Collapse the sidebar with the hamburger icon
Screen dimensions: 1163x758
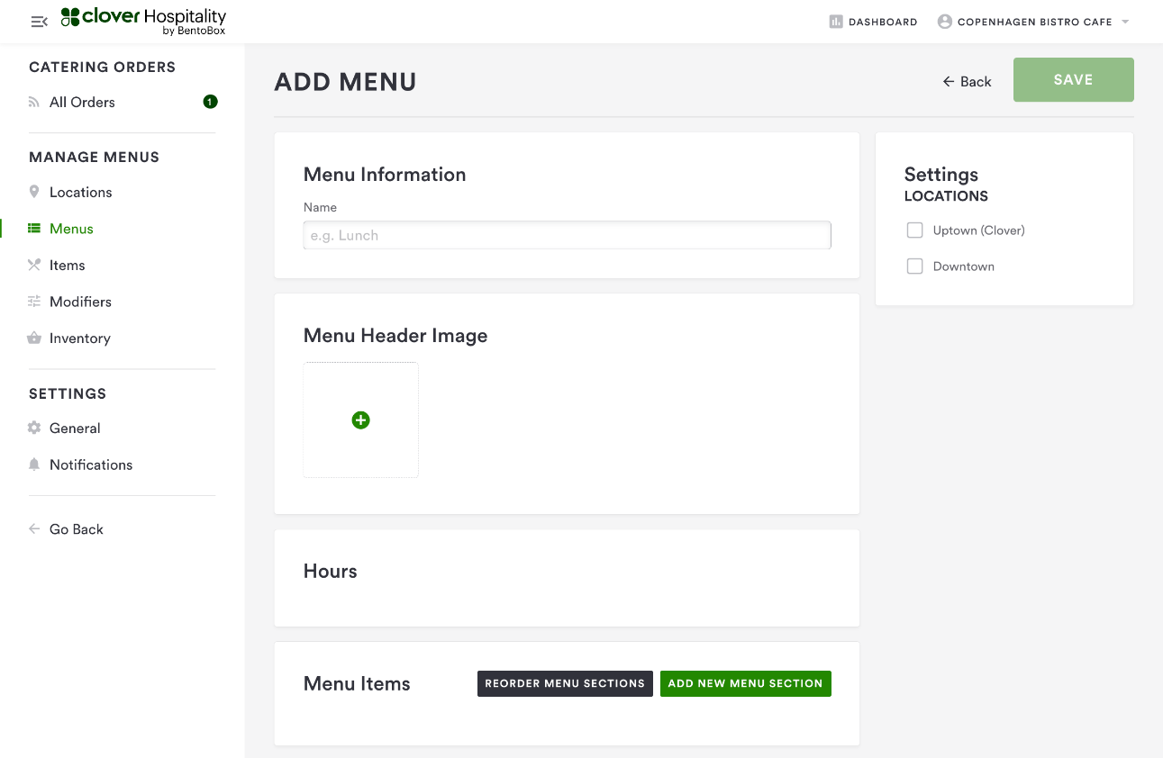pos(39,22)
